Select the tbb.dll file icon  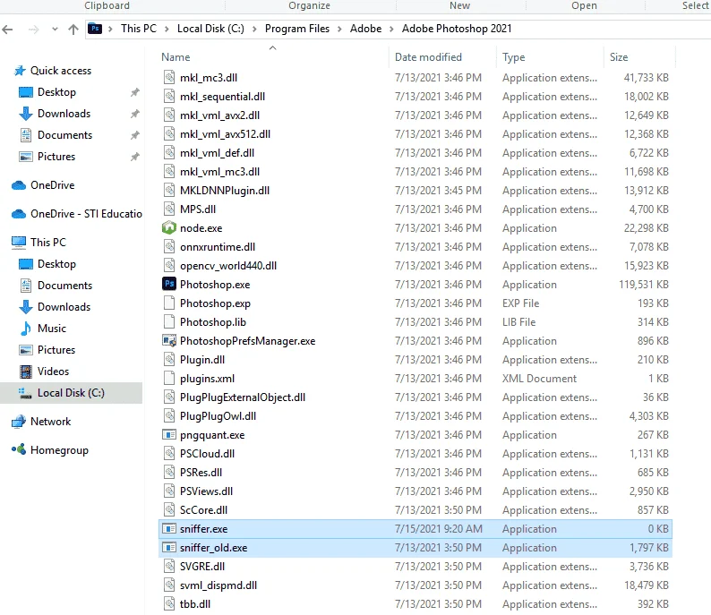(x=168, y=604)
